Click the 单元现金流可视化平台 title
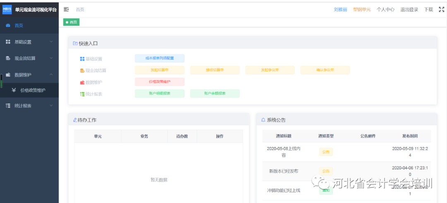The height and width of the screenshot is (203, 447). point(36,10)
